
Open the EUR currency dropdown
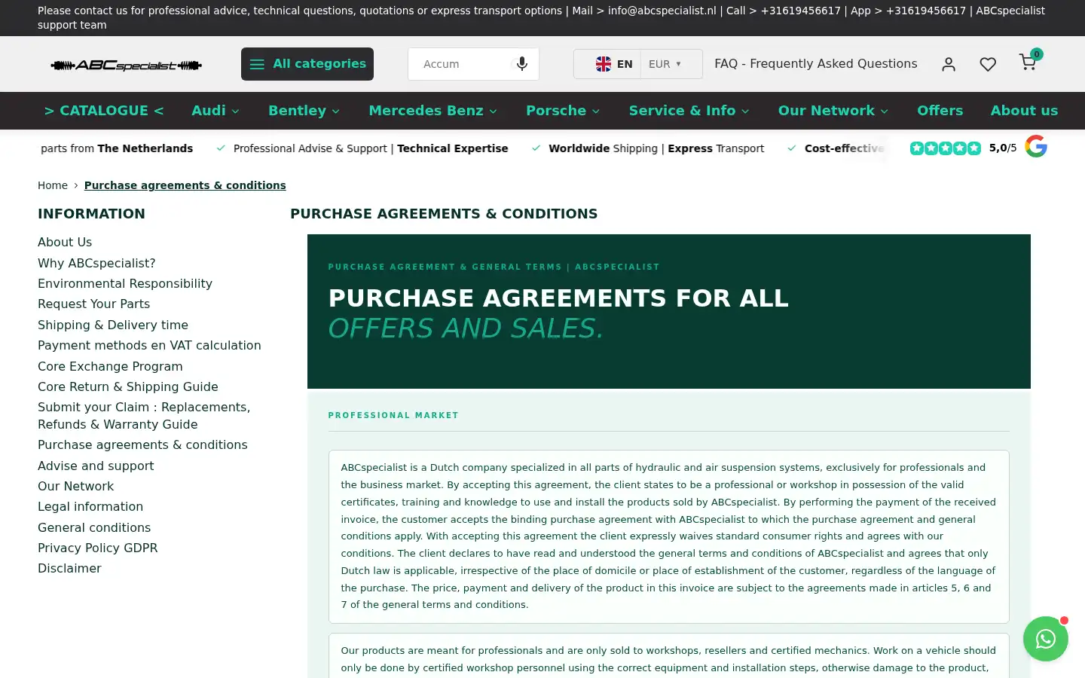665,64
